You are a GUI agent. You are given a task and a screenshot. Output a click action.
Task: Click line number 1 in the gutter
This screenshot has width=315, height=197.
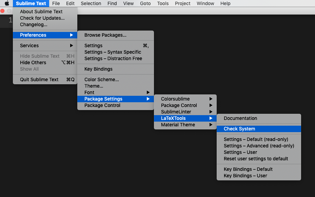(10, 20)
